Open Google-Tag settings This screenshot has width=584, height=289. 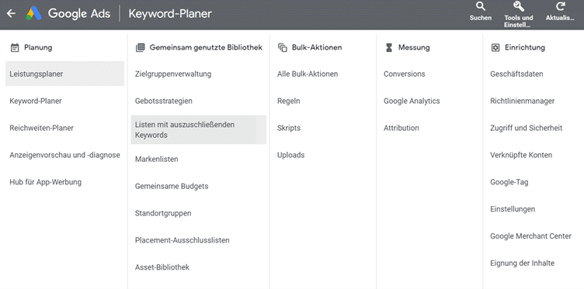pos(509,182)
